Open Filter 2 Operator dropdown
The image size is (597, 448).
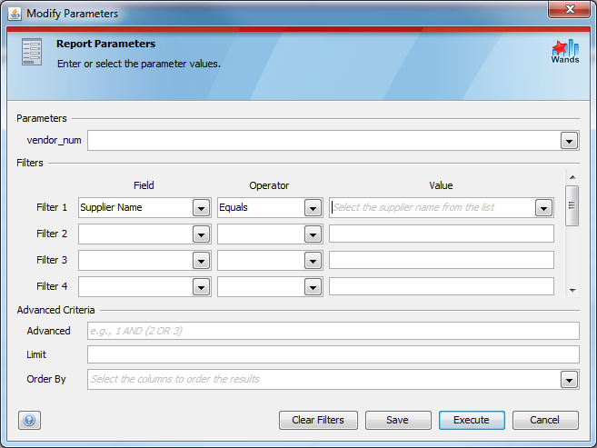pyautogui.click(x=313, y=234)
